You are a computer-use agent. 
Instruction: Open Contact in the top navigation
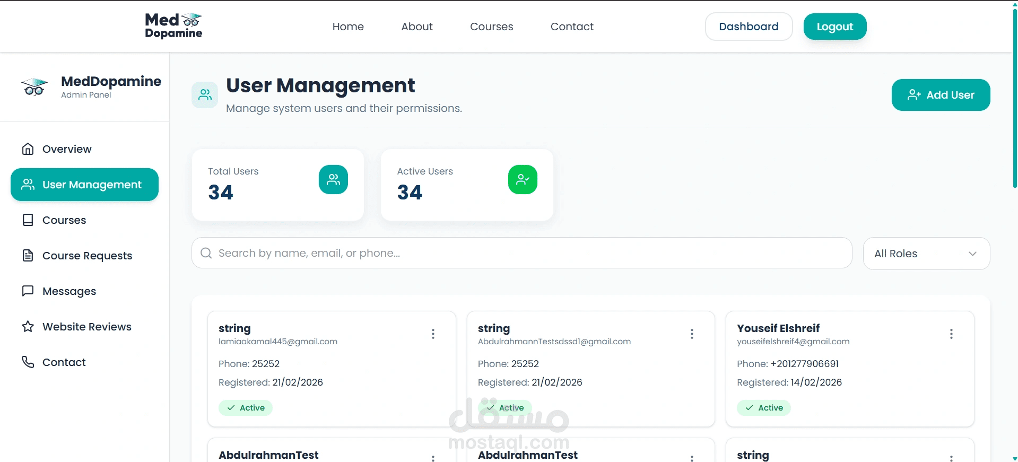572,27
